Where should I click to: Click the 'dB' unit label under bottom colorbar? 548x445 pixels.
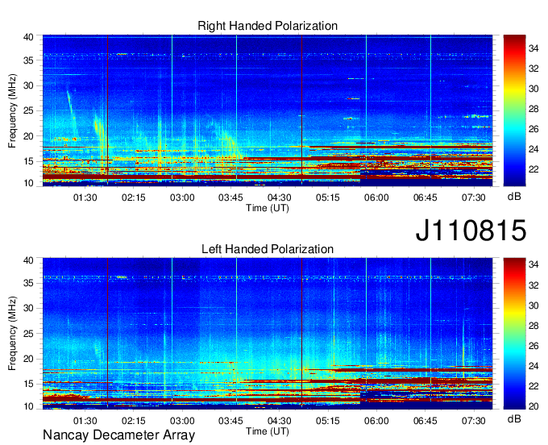pyautogui.click(x=514, y=418)
